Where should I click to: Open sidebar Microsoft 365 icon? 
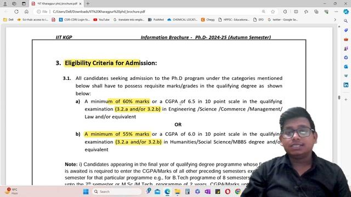[346, 57]
